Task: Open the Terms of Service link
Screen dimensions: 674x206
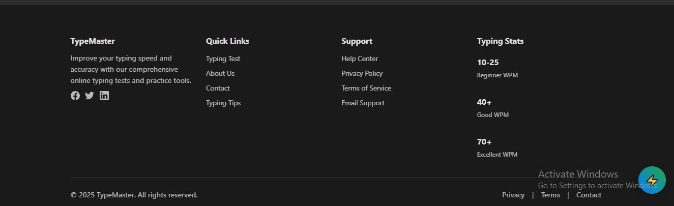Action: [366, 88]
